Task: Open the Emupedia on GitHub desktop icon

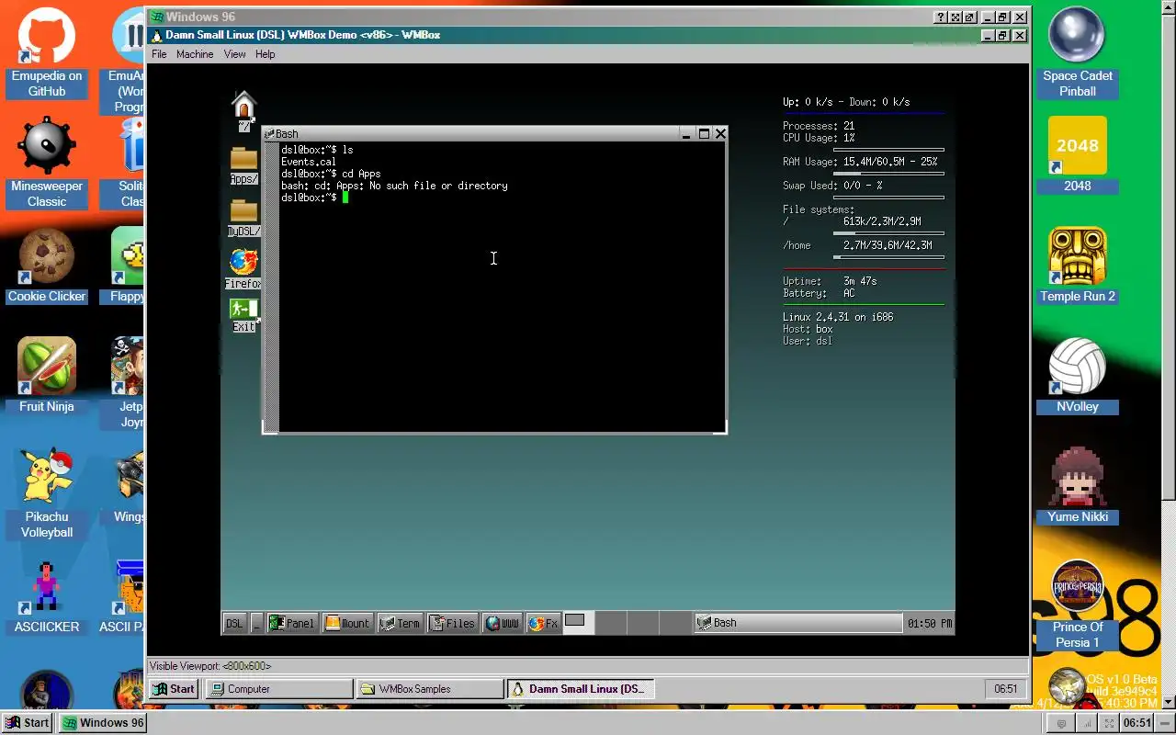Action: coord(47,53)
